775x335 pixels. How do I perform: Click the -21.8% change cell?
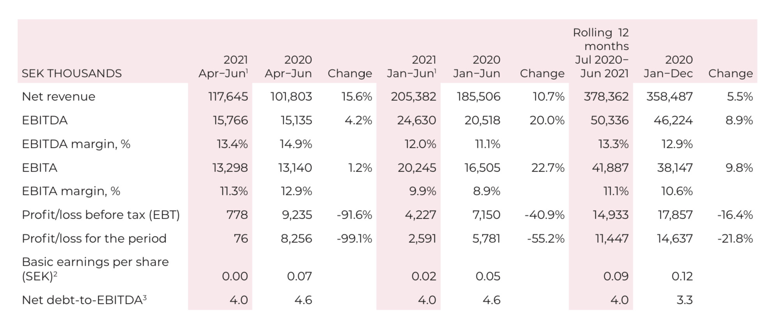pos(735,239)
